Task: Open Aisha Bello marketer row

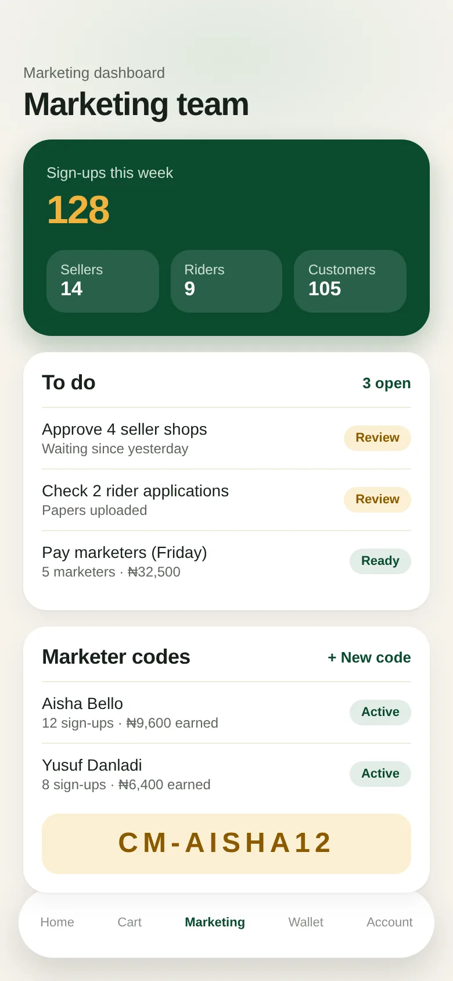Action: (x=227, y=713)
